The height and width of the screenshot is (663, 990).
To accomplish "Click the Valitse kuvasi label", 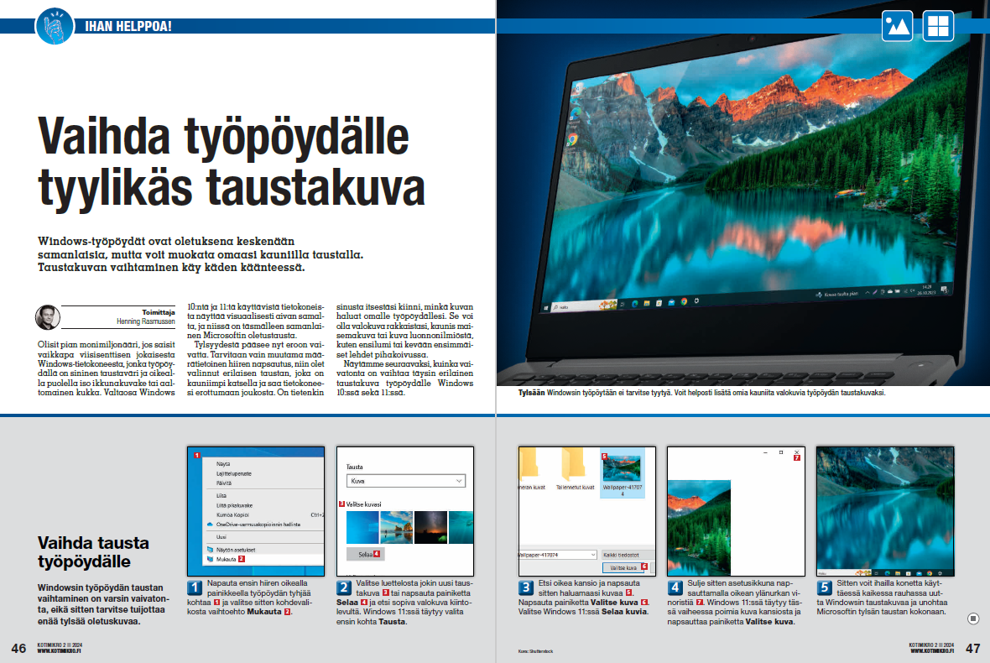I will (363, 504).
